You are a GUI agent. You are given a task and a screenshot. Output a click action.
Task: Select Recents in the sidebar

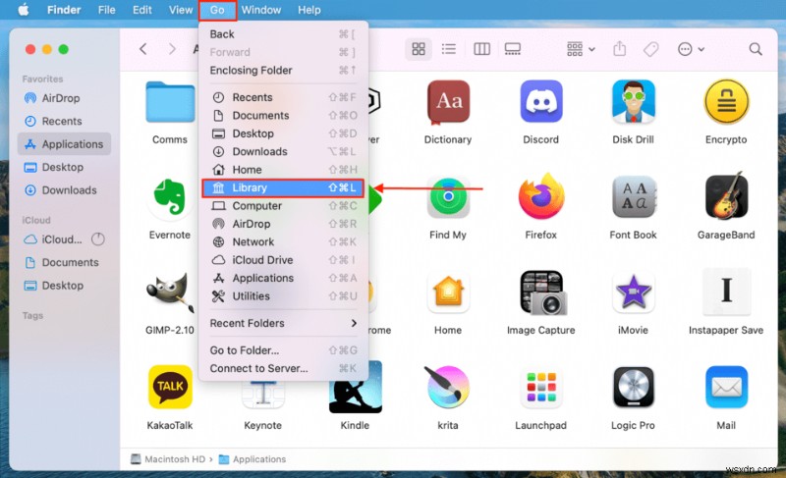tap(64, 121)
